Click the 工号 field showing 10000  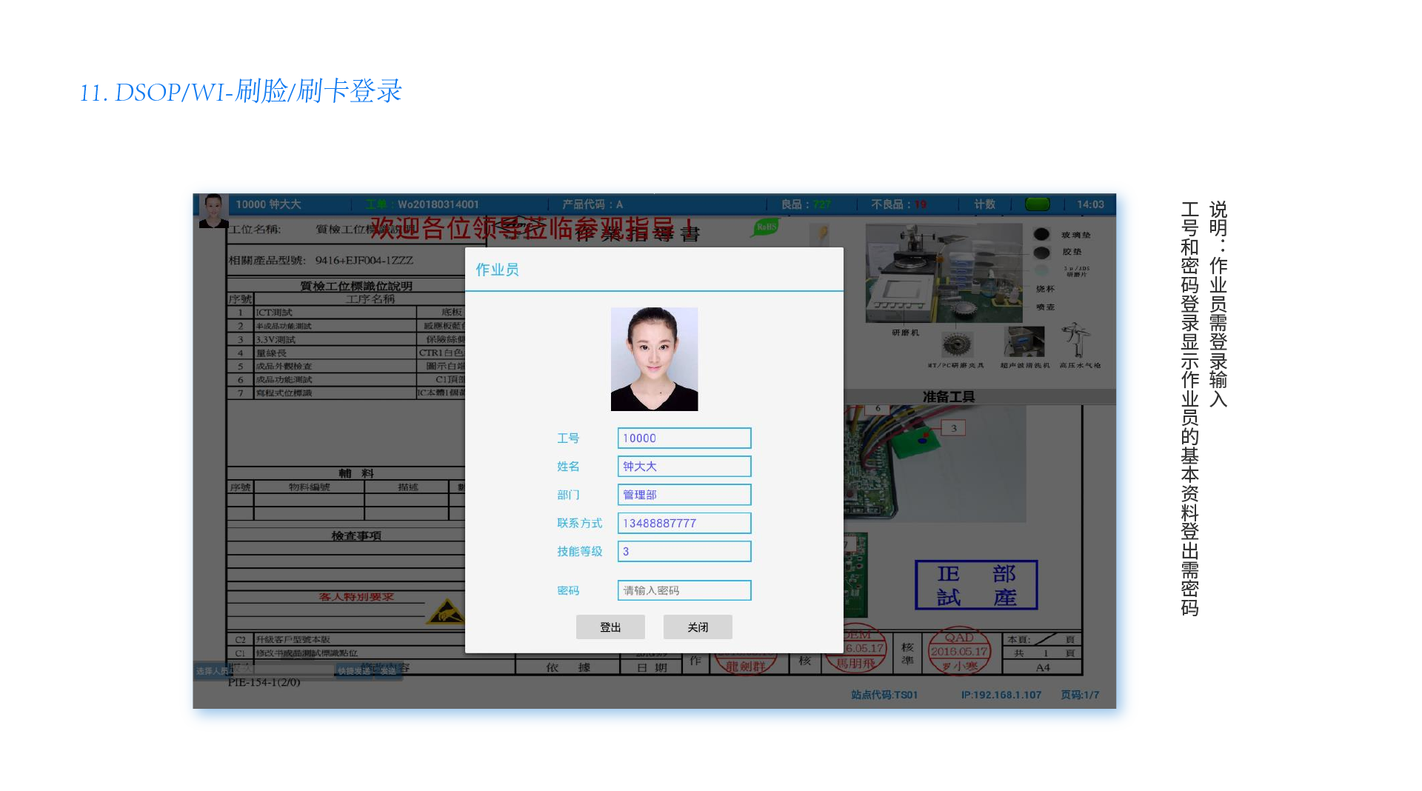coord(684,438)
